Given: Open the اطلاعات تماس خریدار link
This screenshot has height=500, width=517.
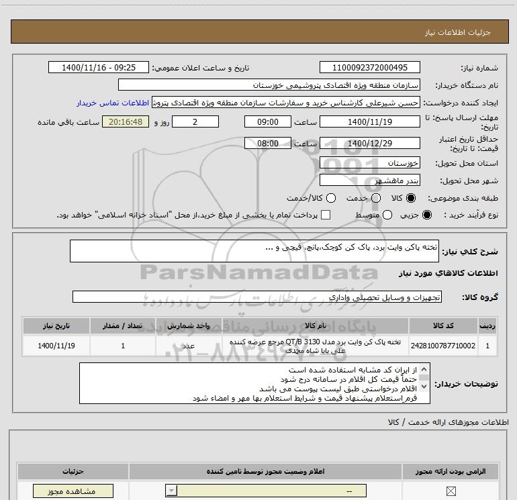Looking at the screenshot, I should click(113, 103).
